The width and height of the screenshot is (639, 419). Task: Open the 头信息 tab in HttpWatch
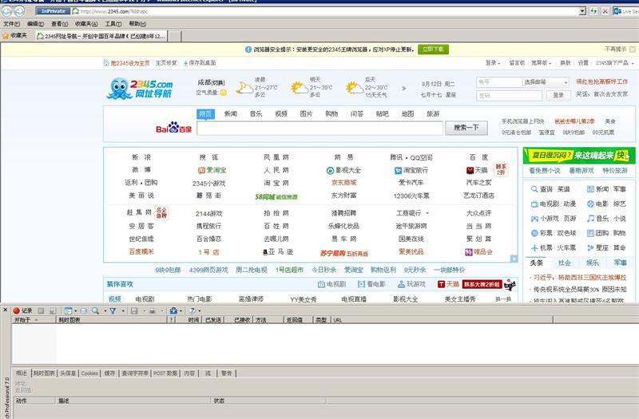click(x=68, y=373)
